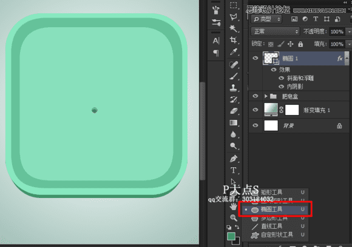
Task: Select the Magic Wand tool
Action: pyautogui.click(x=234, y=28)
